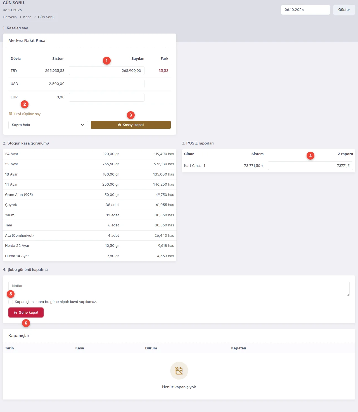Click the 22 Ayar weight 755,60 gr

[x=111, y=164]
